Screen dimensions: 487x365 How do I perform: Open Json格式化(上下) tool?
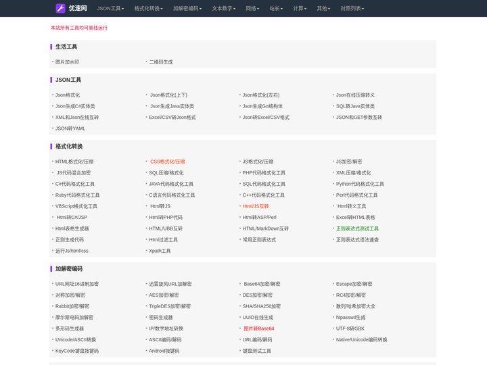tap(168, 95)
